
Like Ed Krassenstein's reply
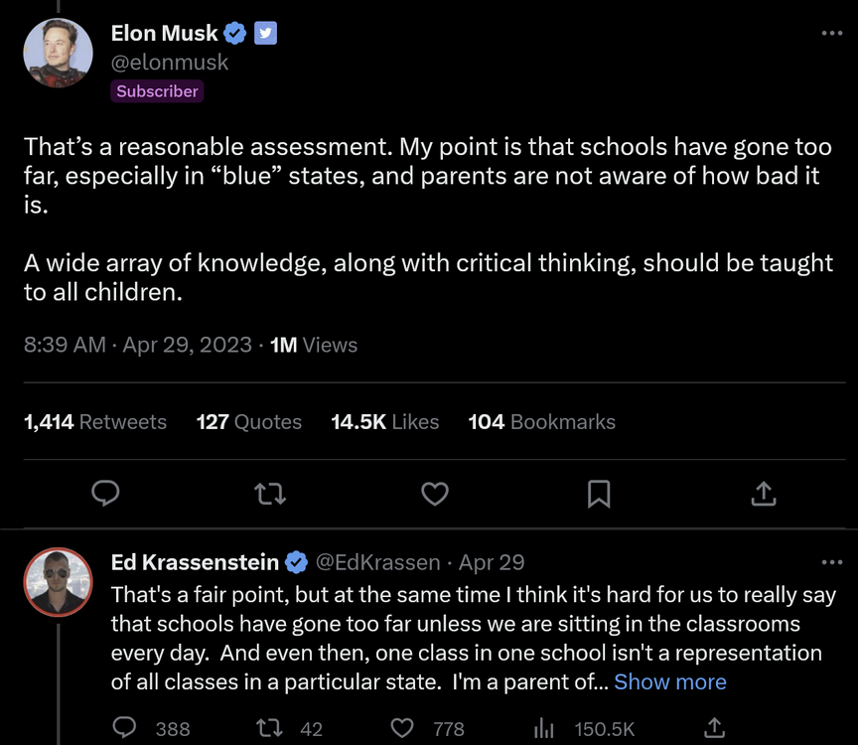coord(402,728)
